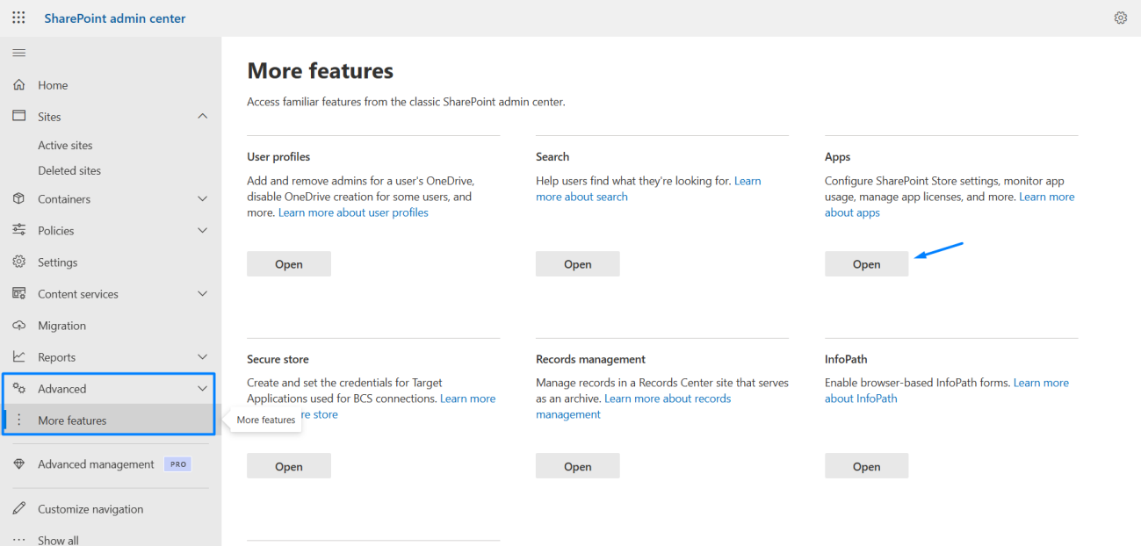Open the Search feature
This screenshot has height=546, width=1141.
pos(578,264)
